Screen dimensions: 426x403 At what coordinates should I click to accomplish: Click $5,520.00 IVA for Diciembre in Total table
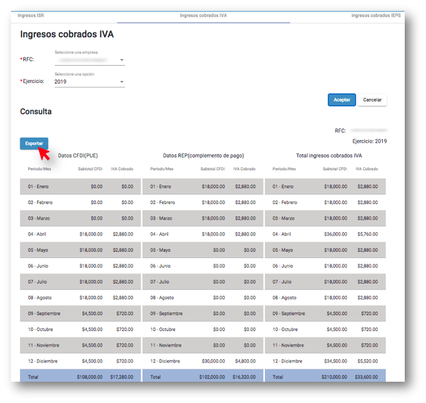pos(368,361)
